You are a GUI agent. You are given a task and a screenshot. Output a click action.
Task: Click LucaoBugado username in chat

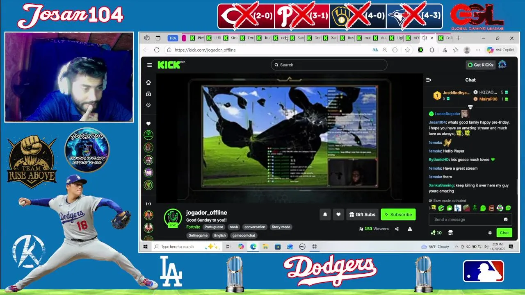point(447,114)
